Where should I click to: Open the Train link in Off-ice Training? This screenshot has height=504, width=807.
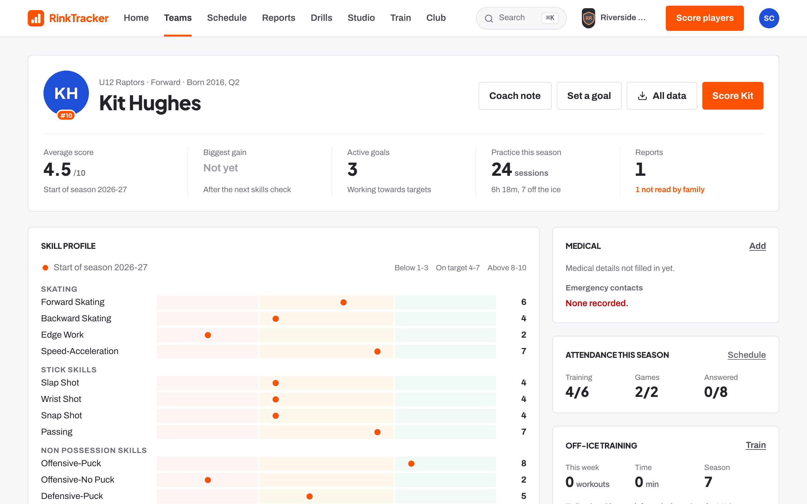756,445
